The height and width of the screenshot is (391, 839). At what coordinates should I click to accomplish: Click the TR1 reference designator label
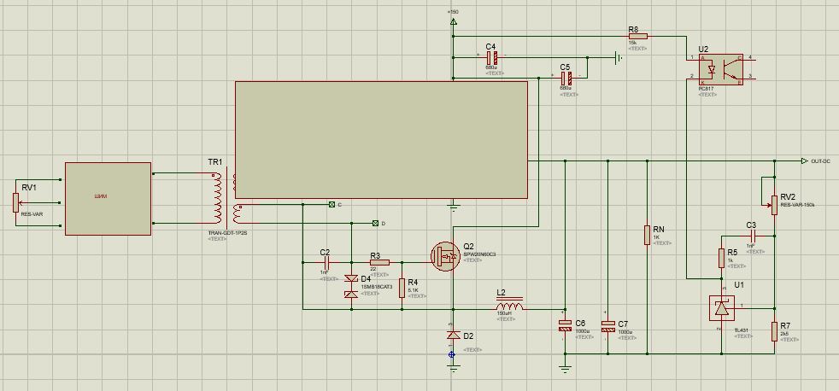214,162
